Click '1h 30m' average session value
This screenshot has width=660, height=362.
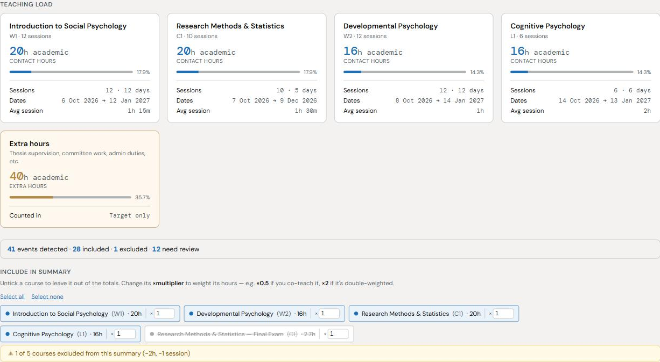click(306, 111)
